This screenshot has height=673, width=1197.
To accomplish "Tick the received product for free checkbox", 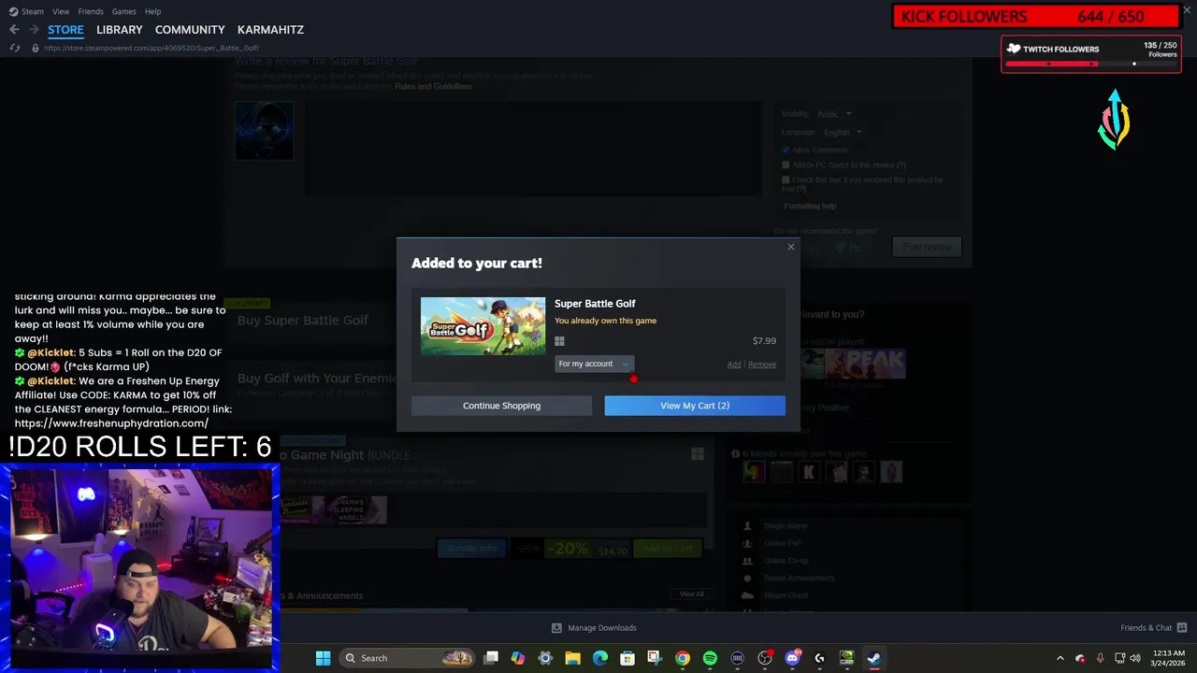I will pos(786,179).
